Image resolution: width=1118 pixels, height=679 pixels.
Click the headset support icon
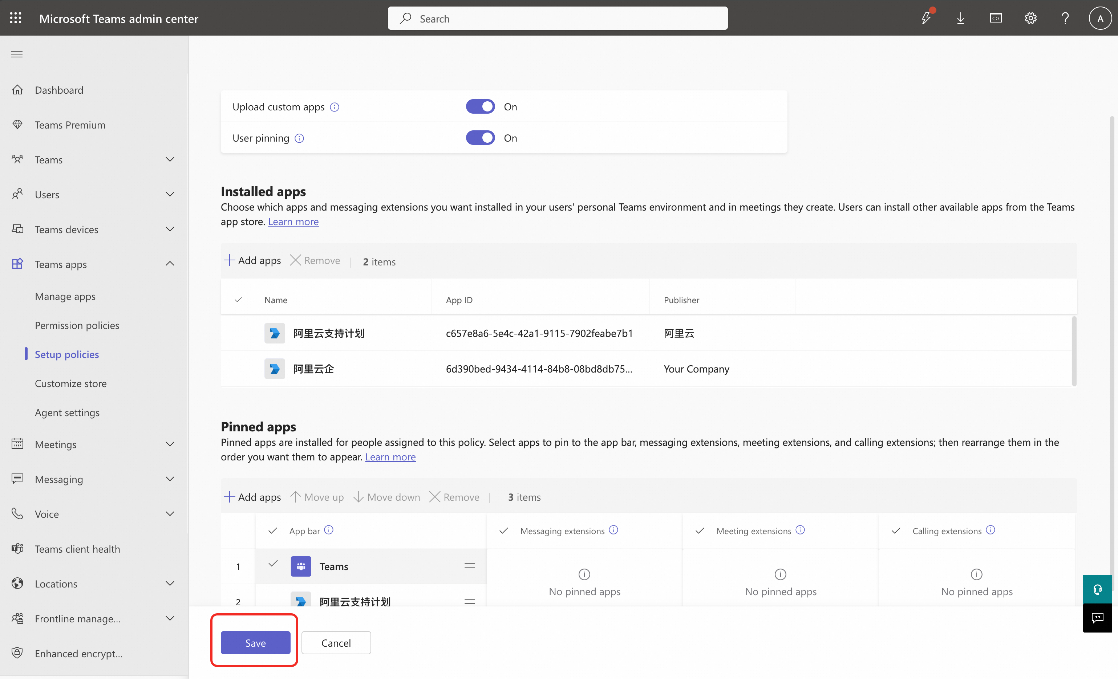tap(1097, 589)
